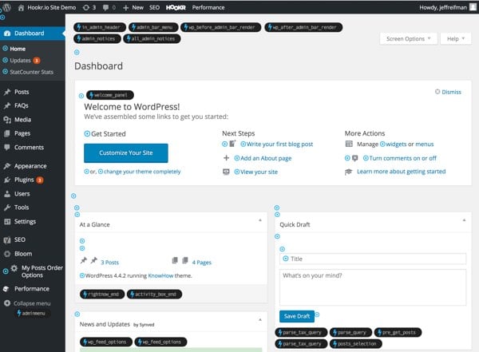479x352 pixels.
Task: Click the welcome_panel hook badge
Action: coord(110,95)
